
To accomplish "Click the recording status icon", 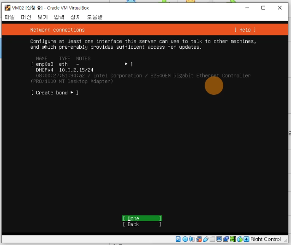I will 226,239.
